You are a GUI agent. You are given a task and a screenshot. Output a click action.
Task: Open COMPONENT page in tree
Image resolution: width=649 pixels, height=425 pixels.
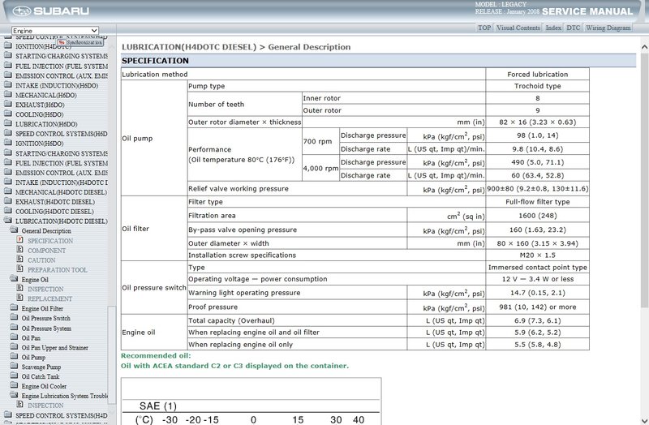pos(46,251)
